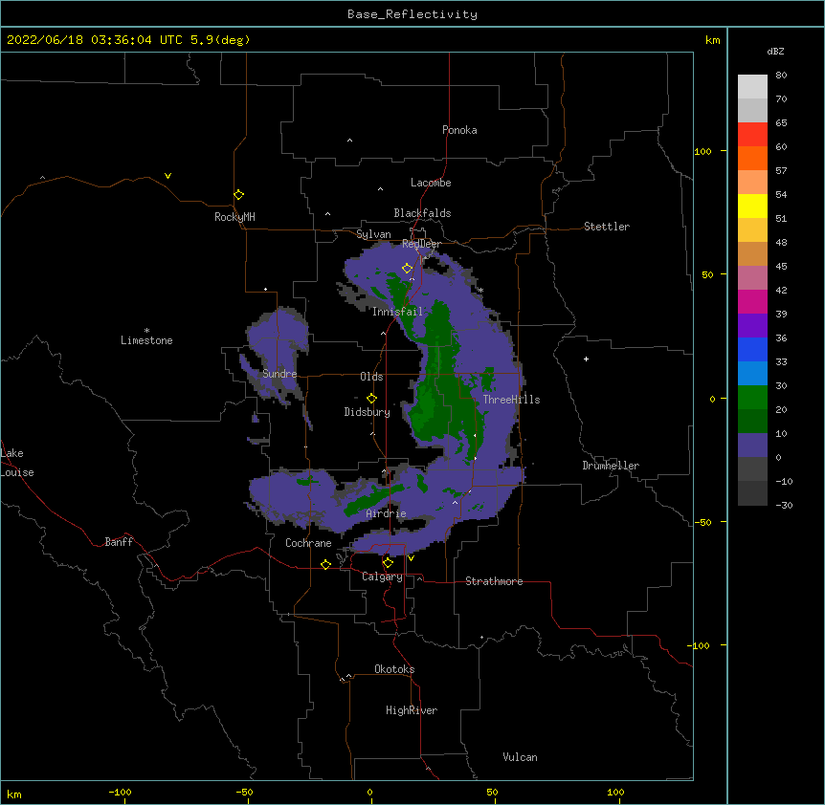Click the light blue 30-33 dBZ legend swatch
Image resolution: width=825 pixels, height=805 pixels.
pyautogui.click(x=752, y=374)
